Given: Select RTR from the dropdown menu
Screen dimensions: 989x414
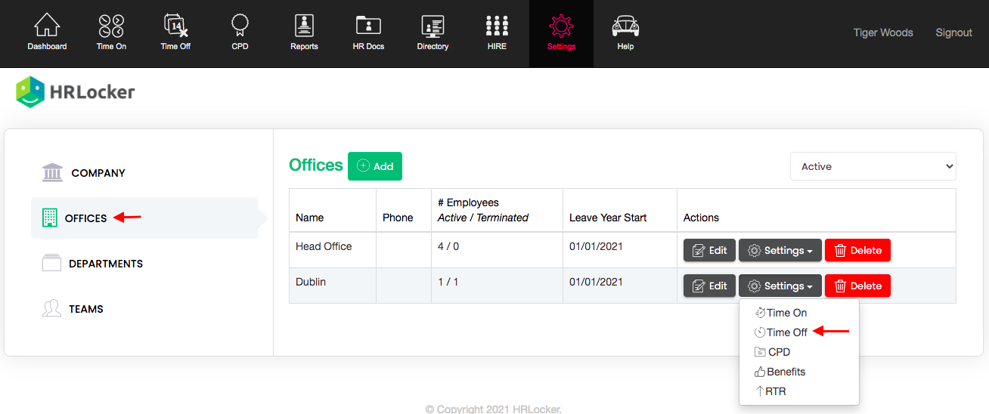Looking at the screenshot, I should (776, 391).
